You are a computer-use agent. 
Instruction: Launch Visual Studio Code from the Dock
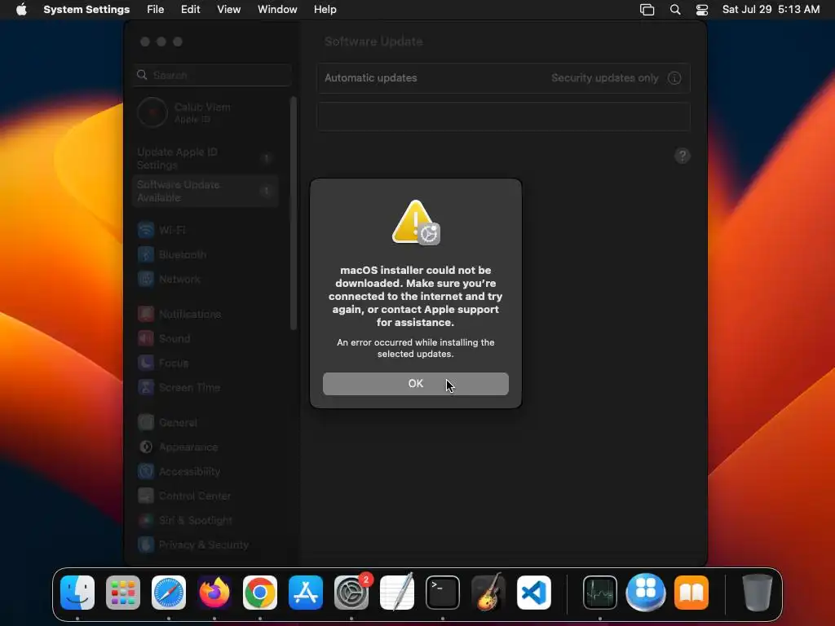pyautogui.click(x=534, y=593)
